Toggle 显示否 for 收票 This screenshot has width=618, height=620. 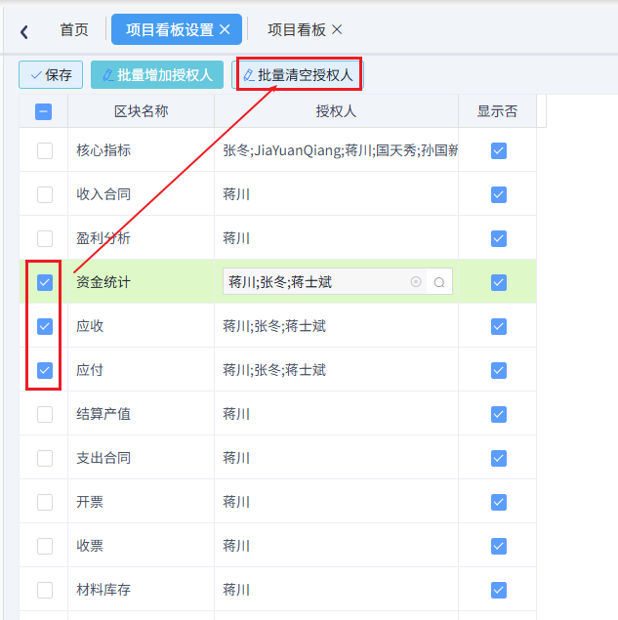[x=499, y=546]
